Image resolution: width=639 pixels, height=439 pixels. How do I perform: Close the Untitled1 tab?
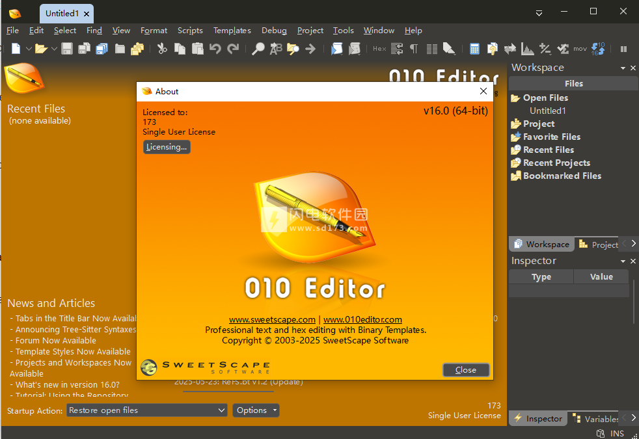tap(87, 14)
